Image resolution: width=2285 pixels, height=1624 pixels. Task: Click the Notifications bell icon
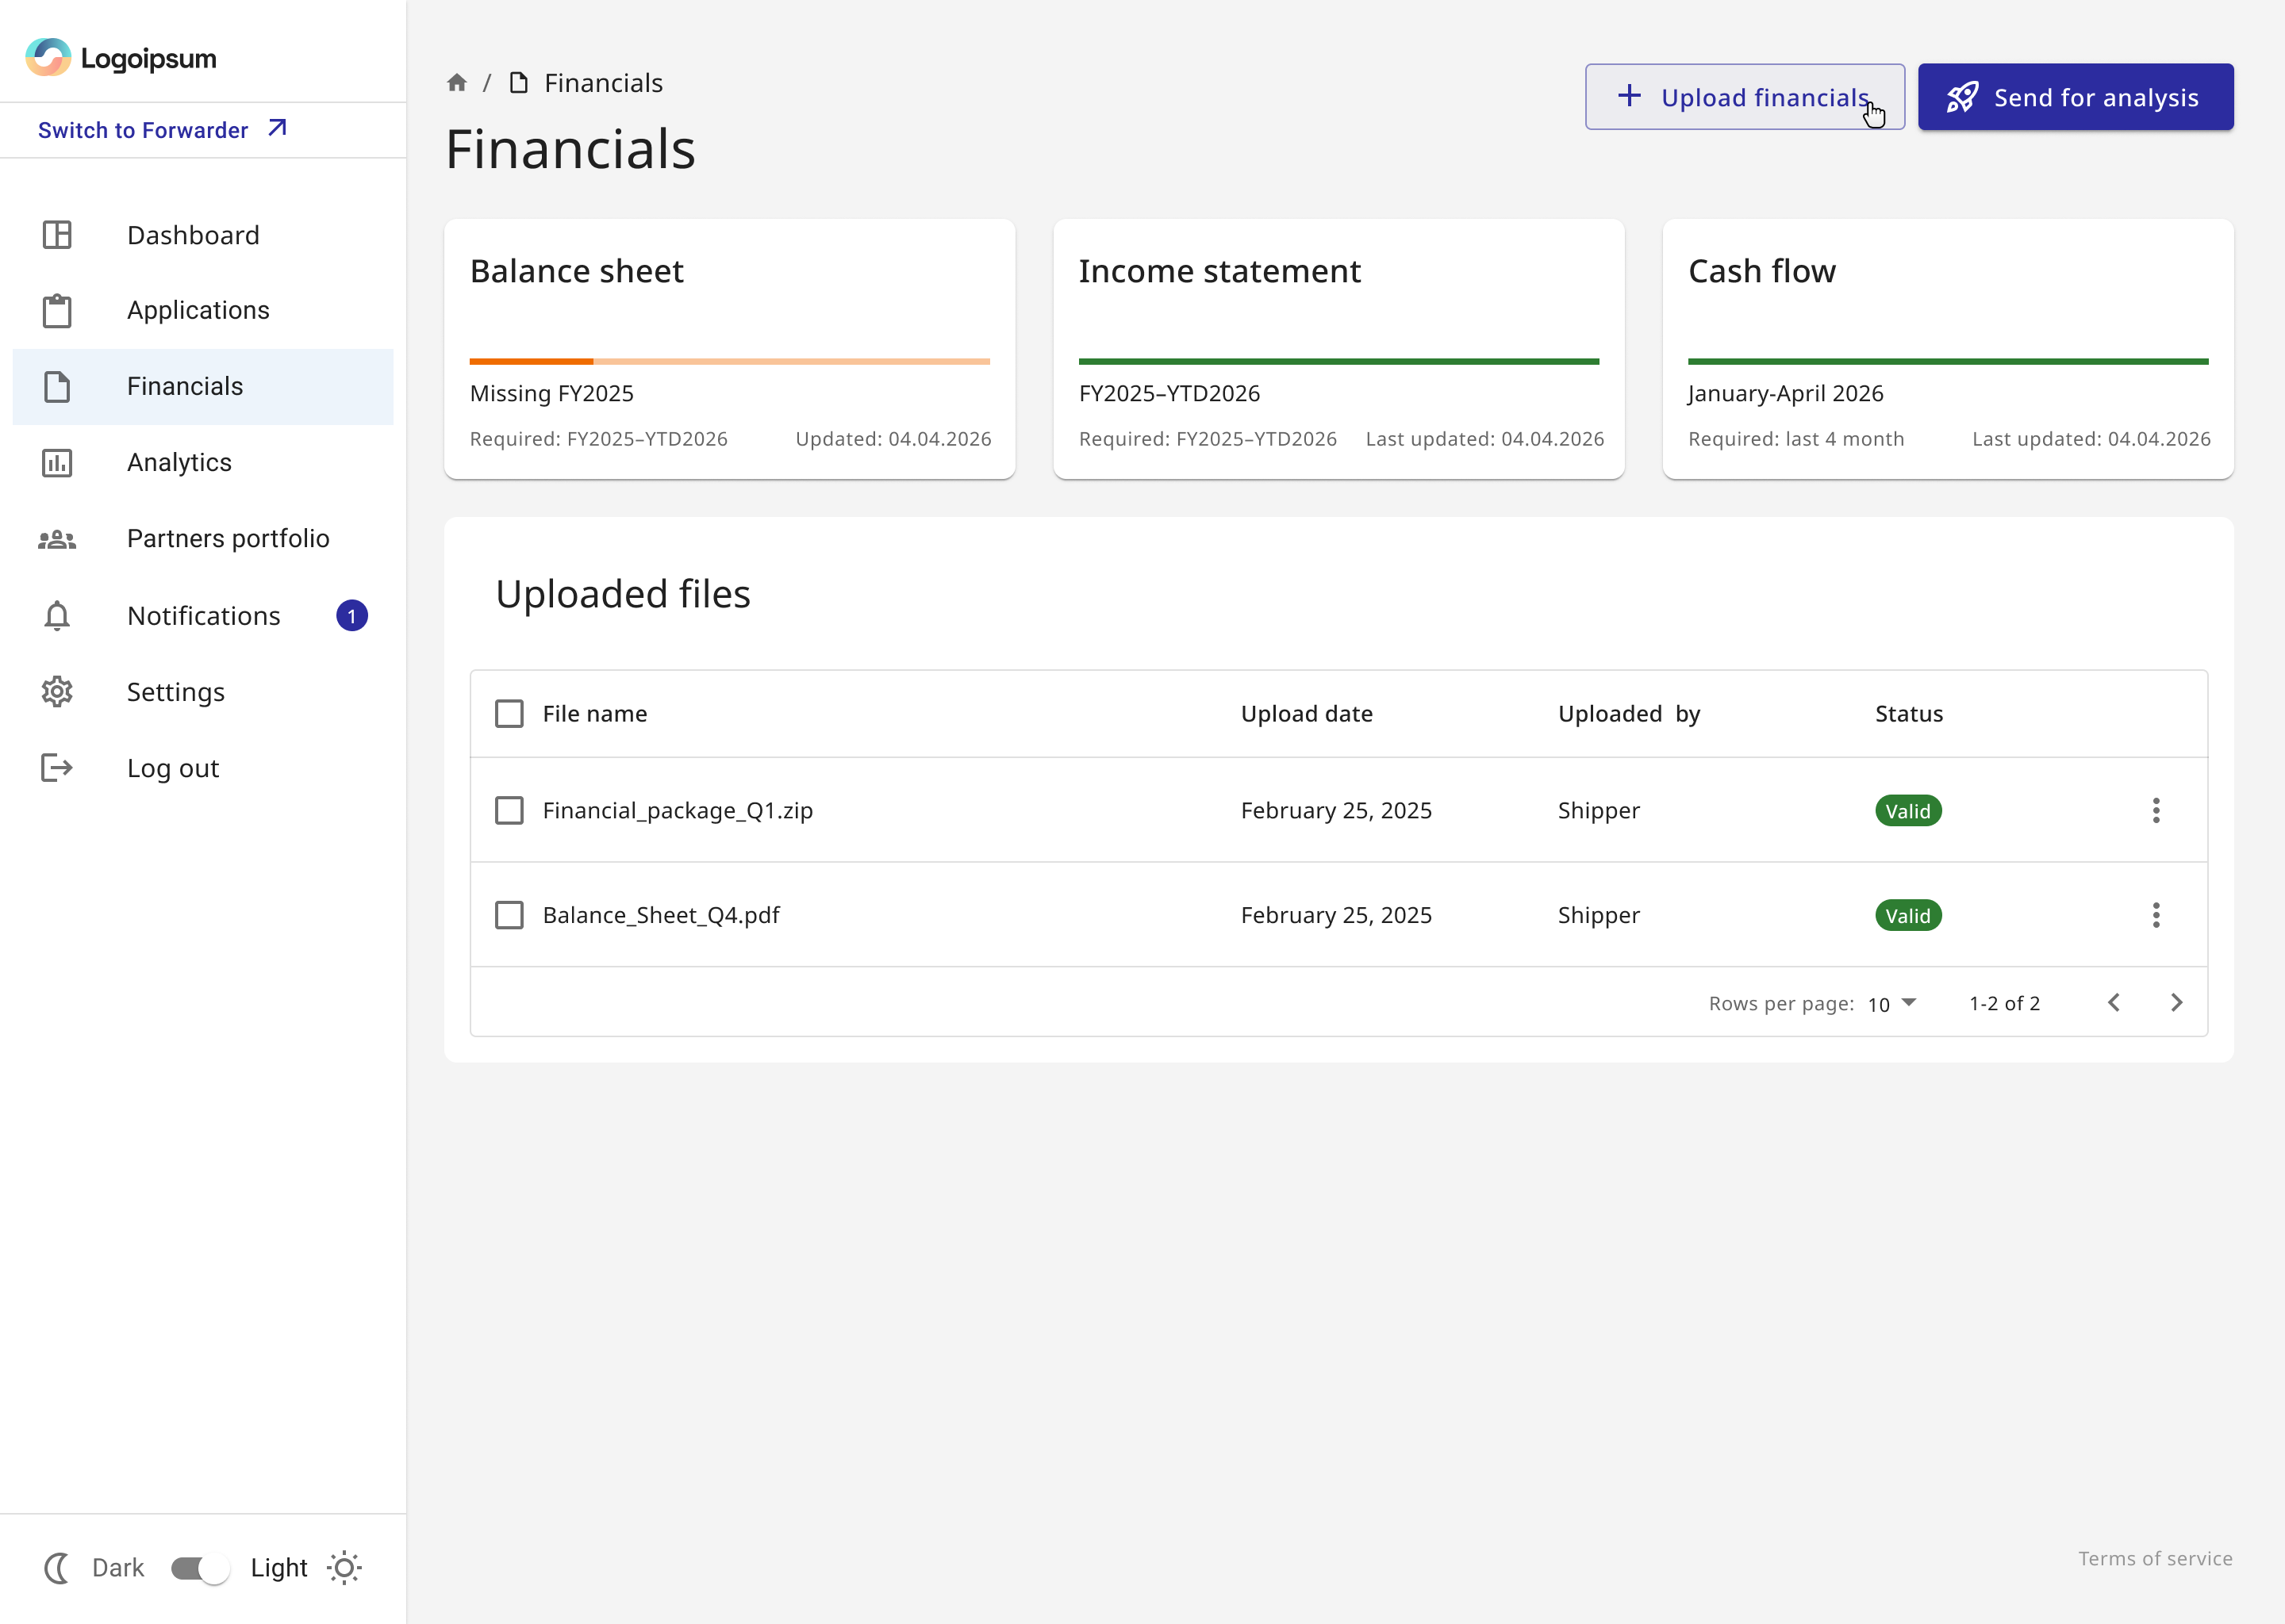(57, 615)
